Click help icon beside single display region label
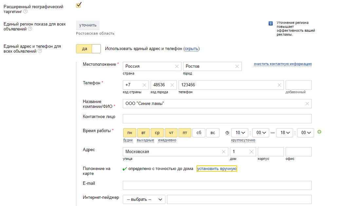 tap(30, 29)
